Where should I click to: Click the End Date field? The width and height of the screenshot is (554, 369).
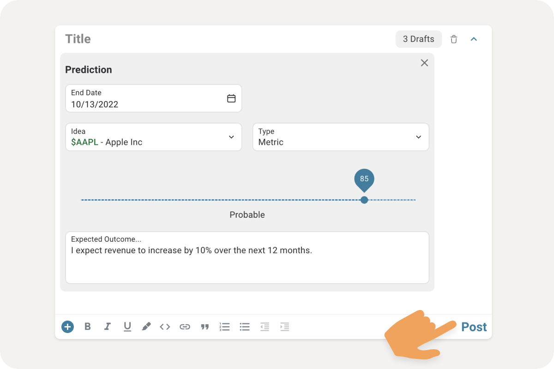[x=153, y=98]
